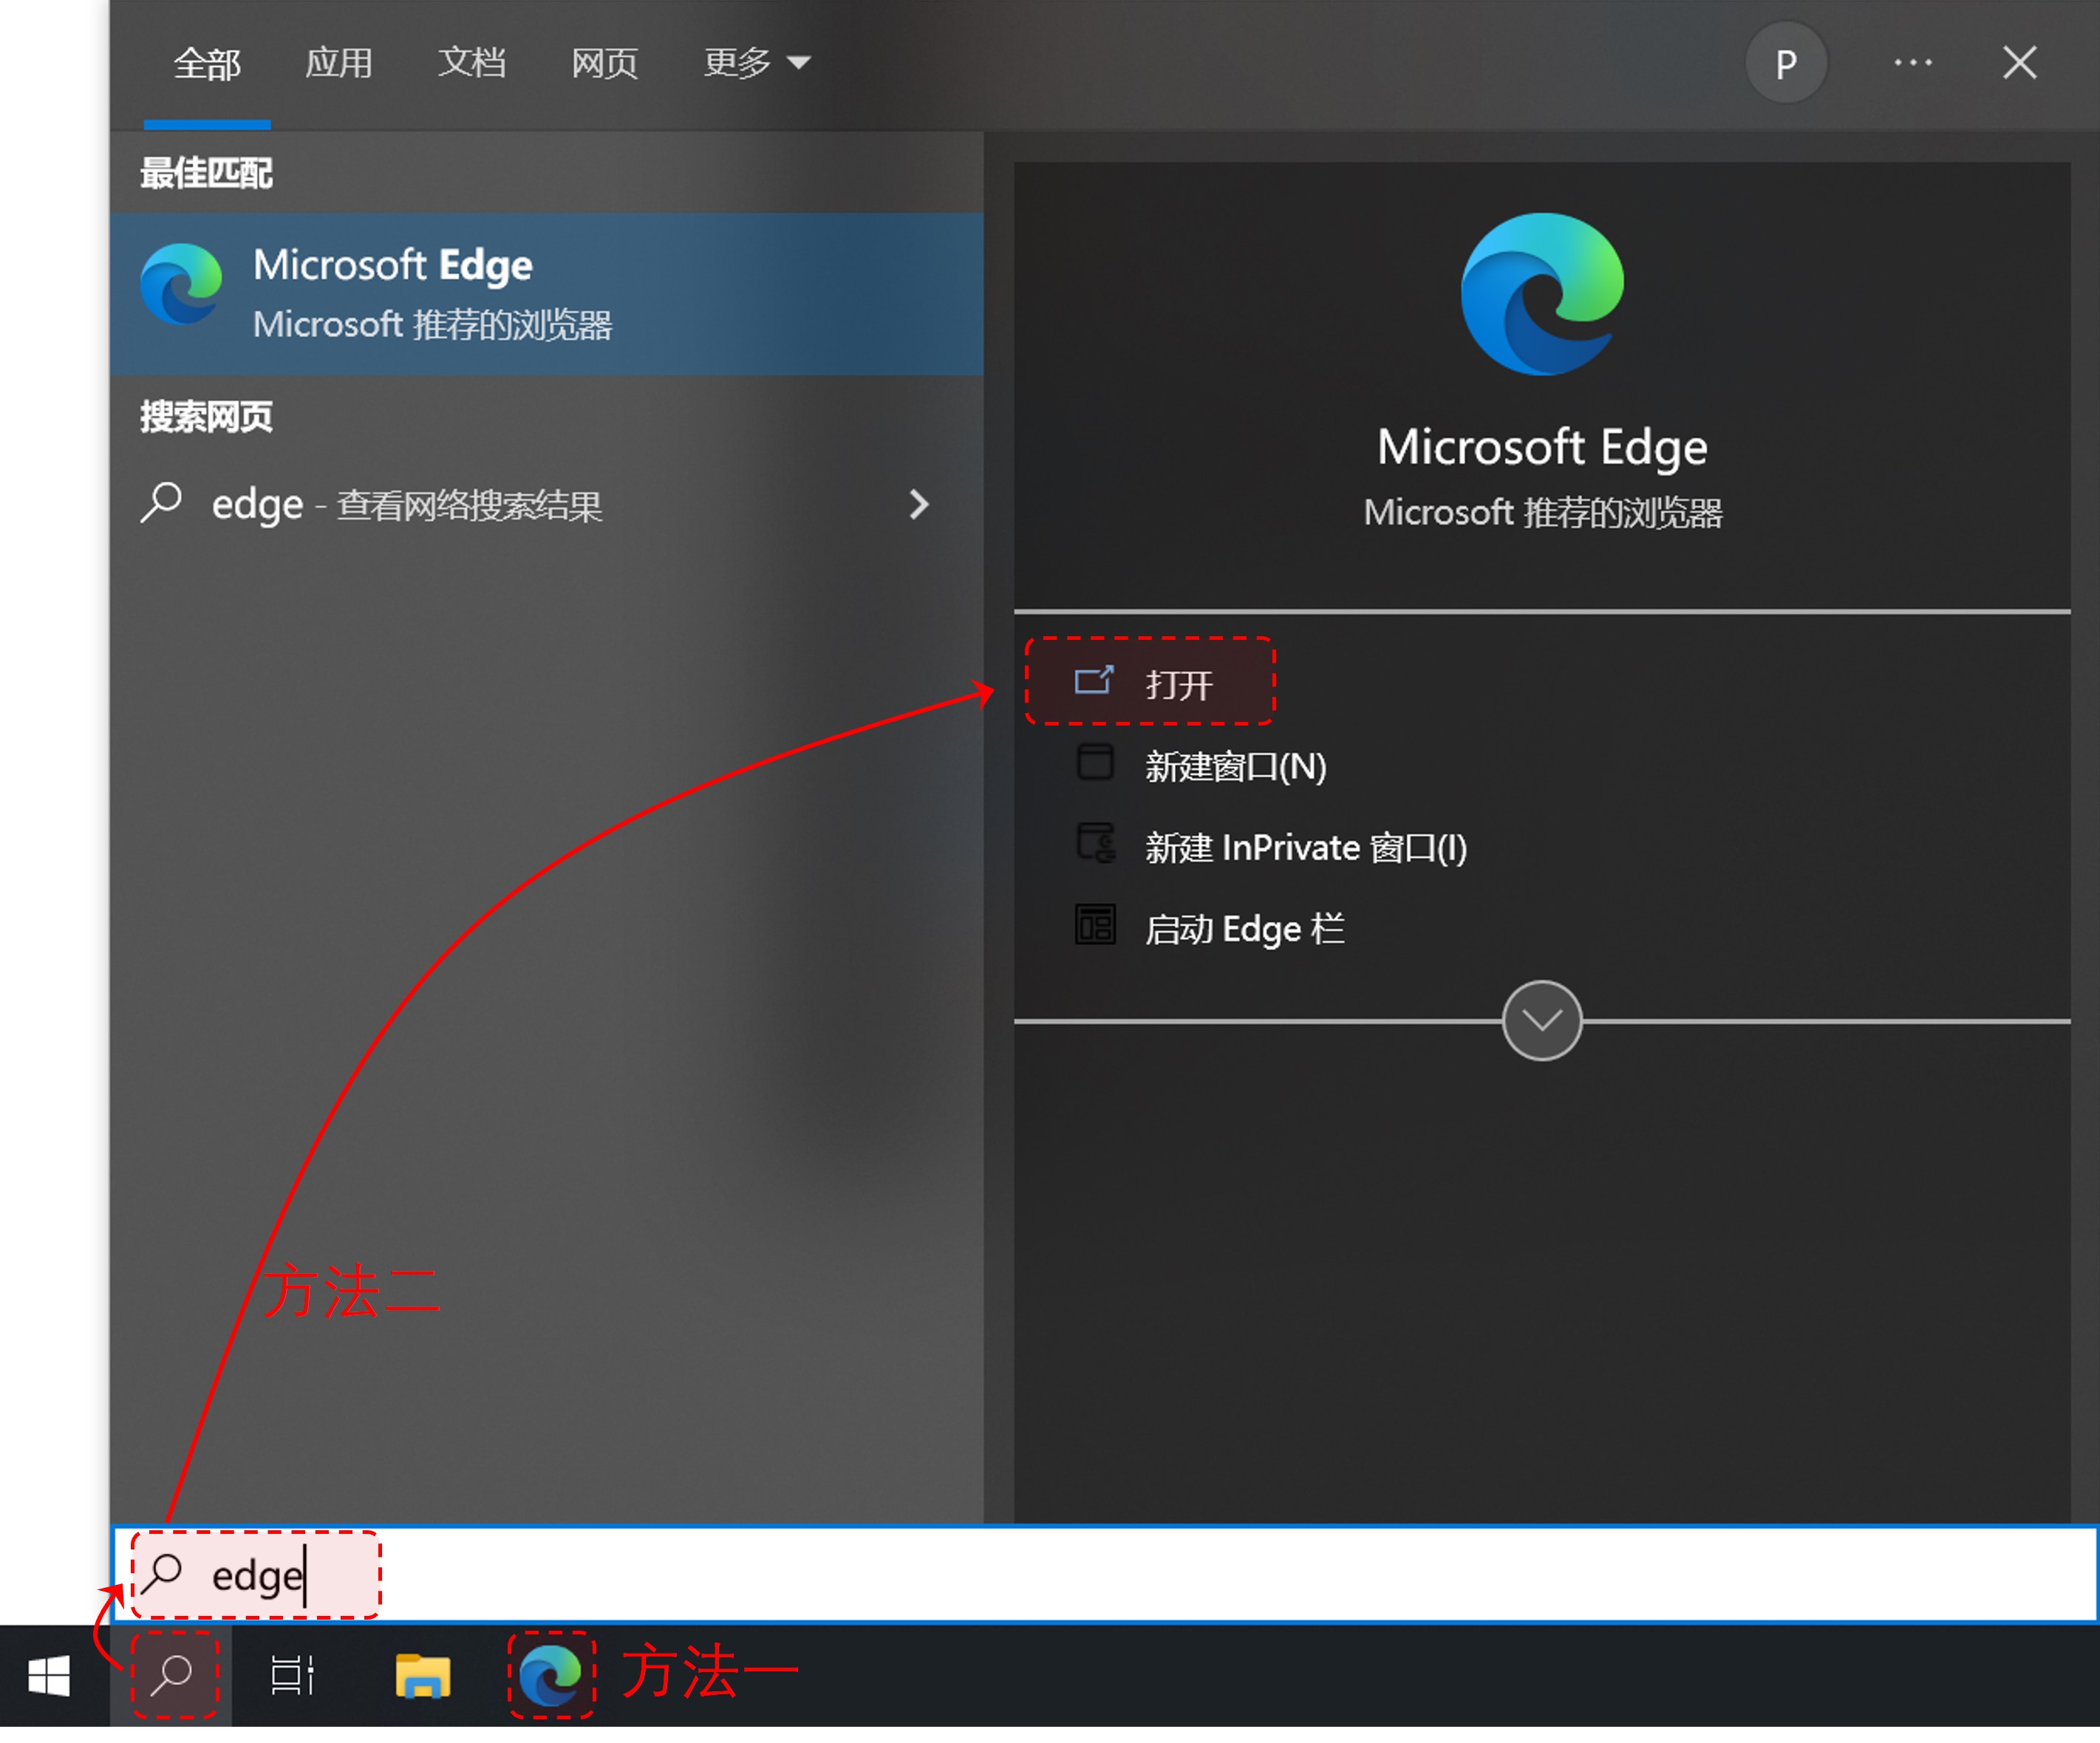The width and height of the screenshot is (2100, 1743).
Task: Open File Explorer from the taskbar
Action: pos(422,1675)
